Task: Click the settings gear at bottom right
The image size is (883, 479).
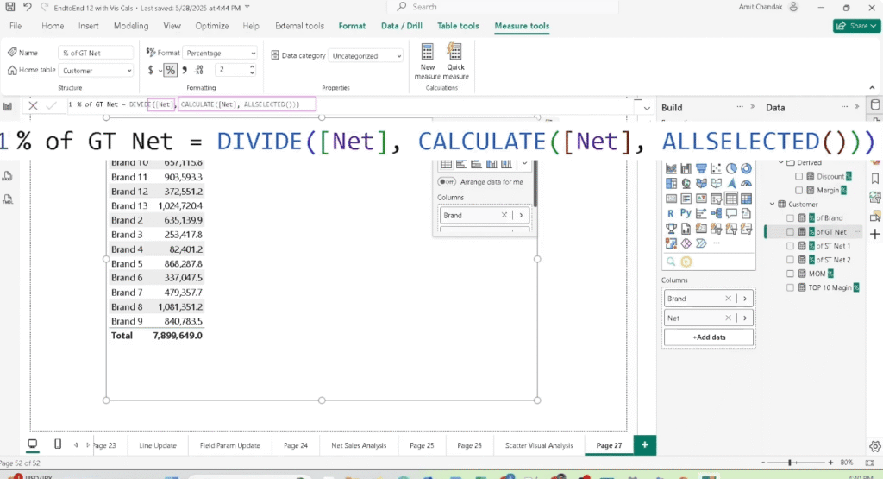Action: click(x=874, y=446)
